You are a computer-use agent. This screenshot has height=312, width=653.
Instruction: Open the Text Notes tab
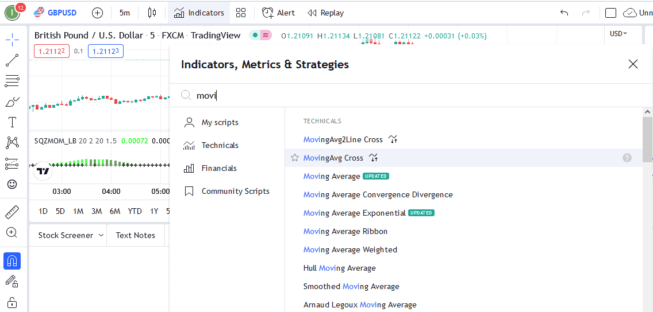pyautogui.click(x=135, y=235)
